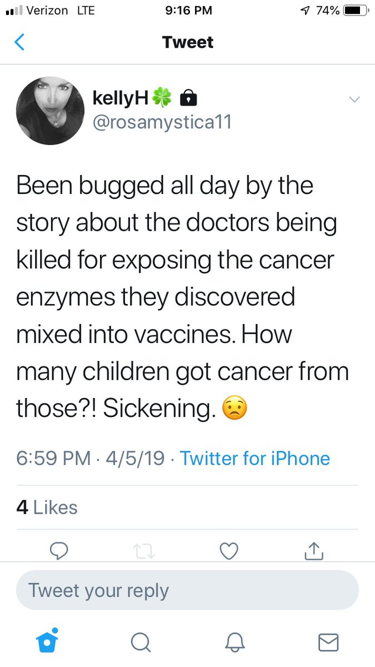Open the Search tab magnifier icon
375x667 pixels.
click(141, 643)
